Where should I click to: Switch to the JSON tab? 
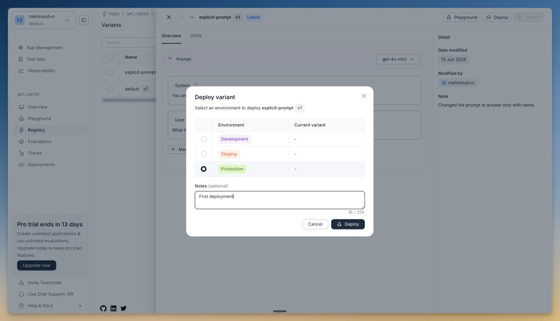click(195, 36)
